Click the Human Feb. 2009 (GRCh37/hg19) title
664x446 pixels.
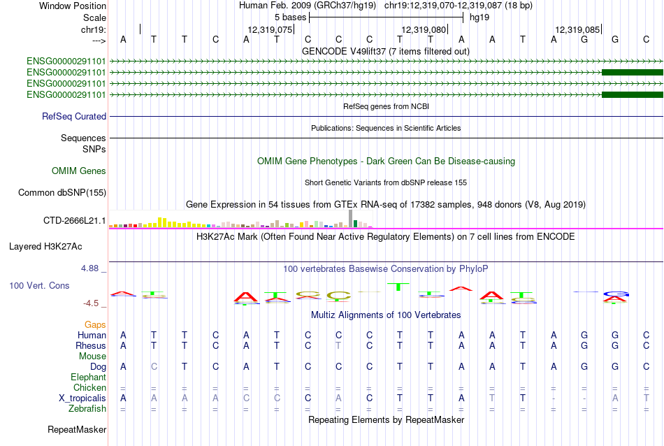308,6
